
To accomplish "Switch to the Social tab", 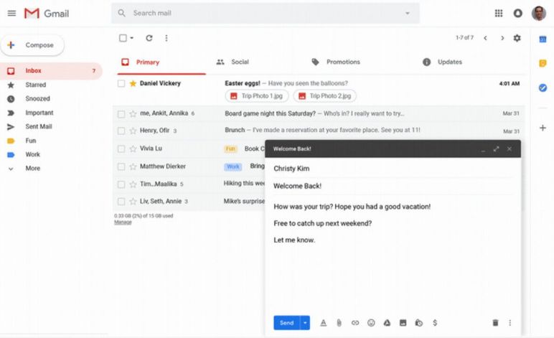I will [x=239, y=62].
